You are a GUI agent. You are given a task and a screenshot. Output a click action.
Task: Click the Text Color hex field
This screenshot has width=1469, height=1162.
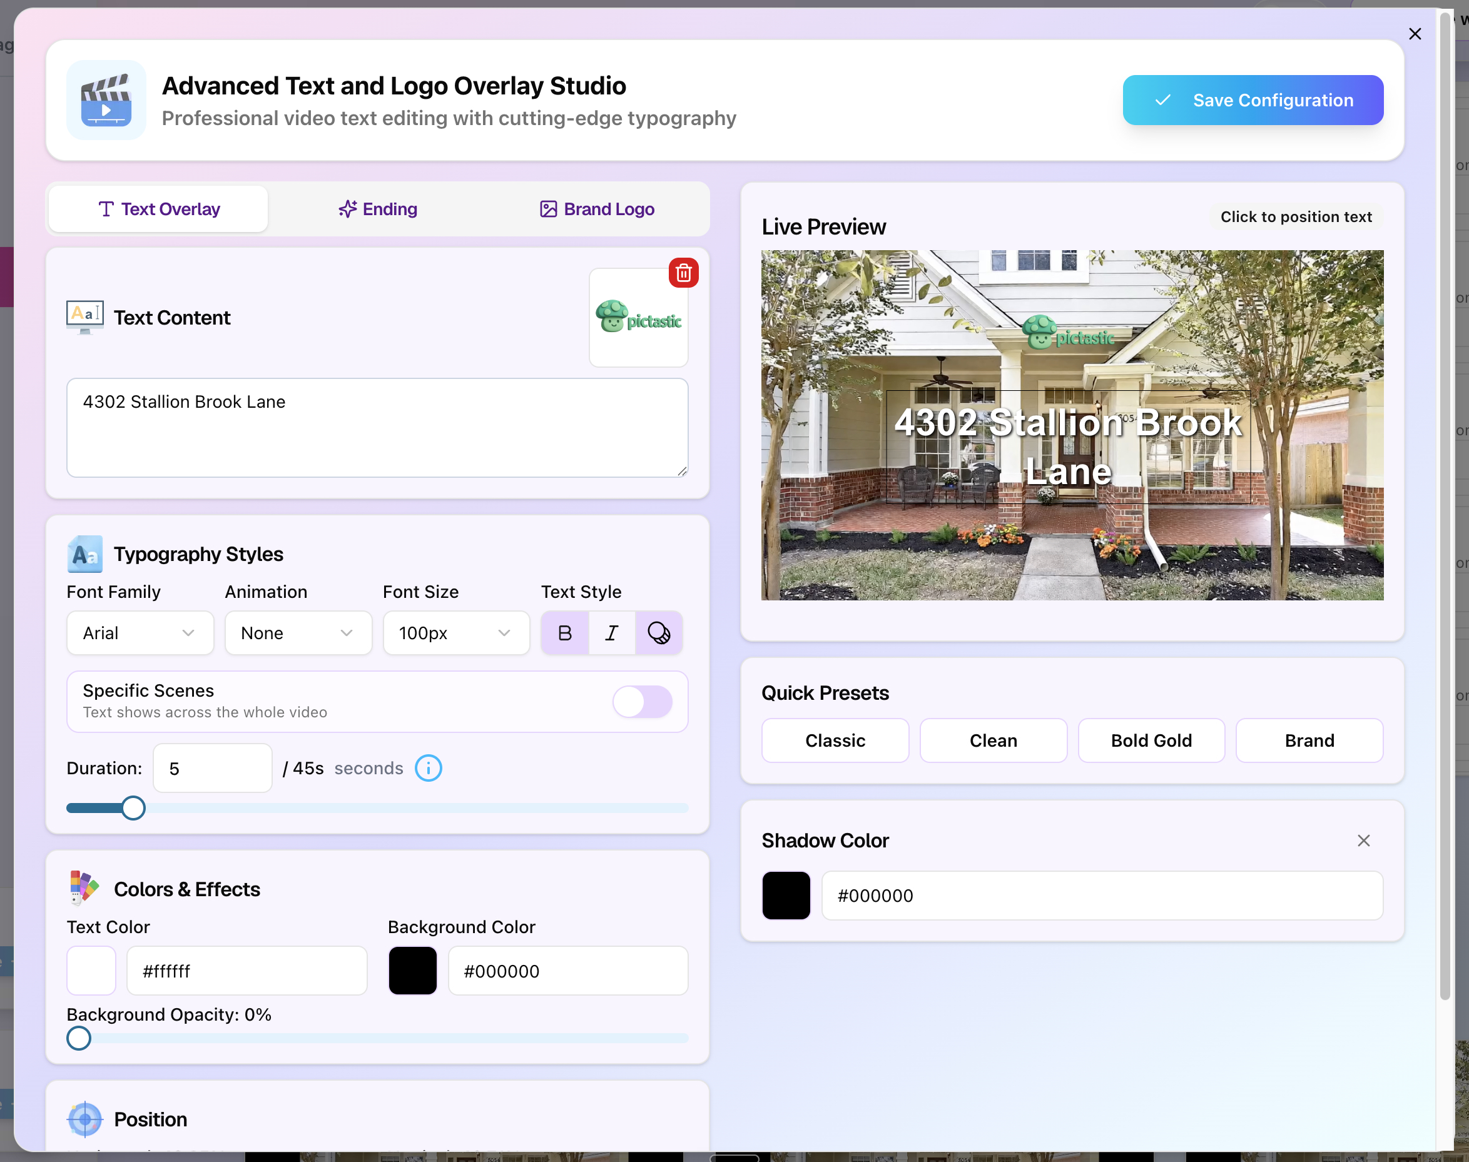coord(247,971)
